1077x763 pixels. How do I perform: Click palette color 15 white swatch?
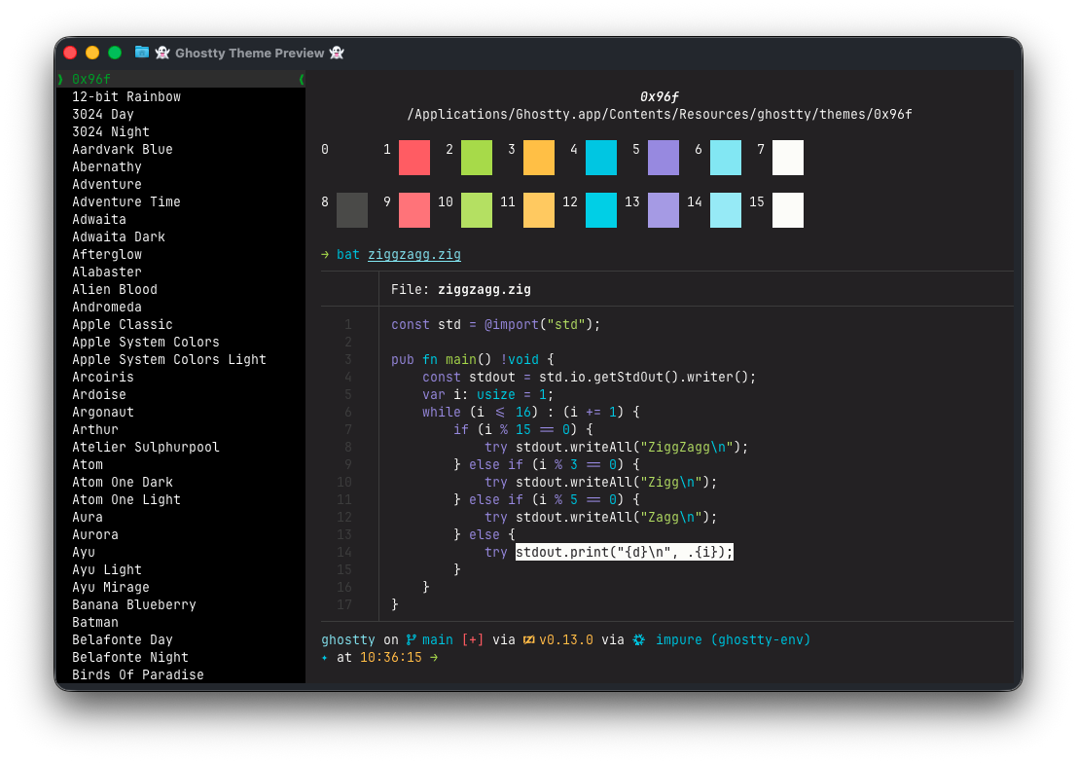tap(788, 209)
